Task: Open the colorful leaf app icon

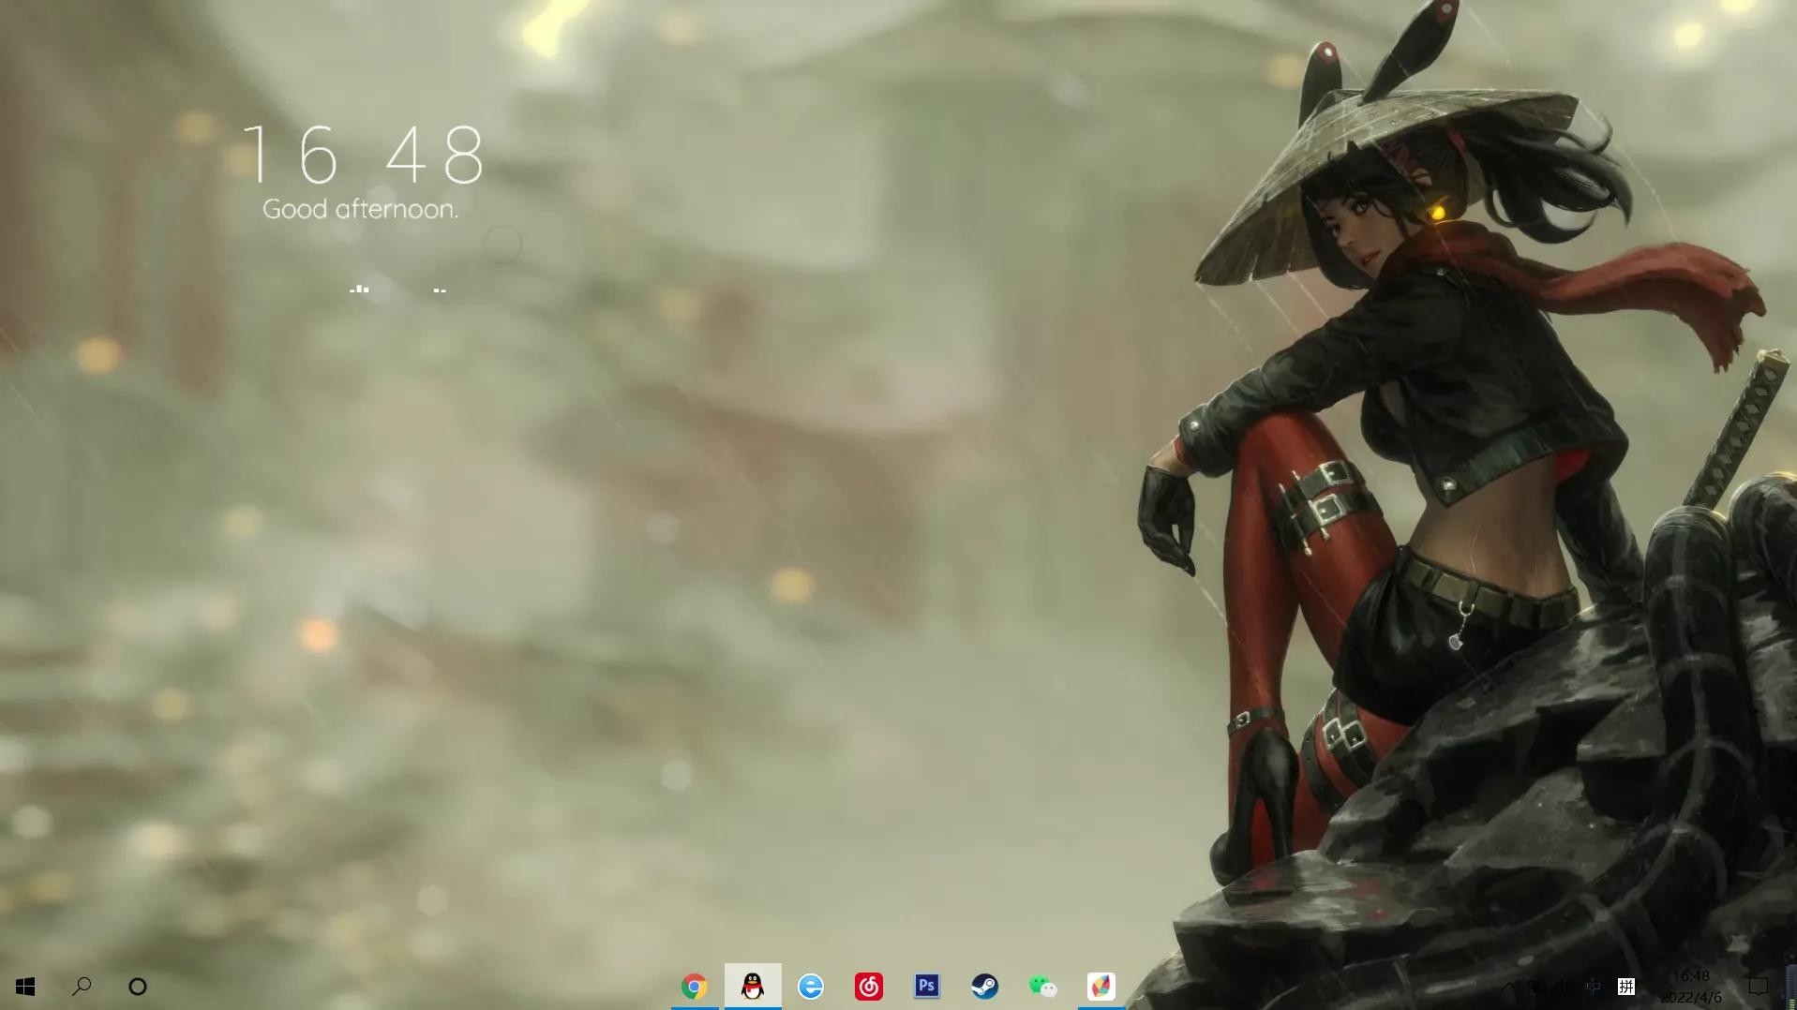Action: pyautogui.click(x=1101, y=987)
